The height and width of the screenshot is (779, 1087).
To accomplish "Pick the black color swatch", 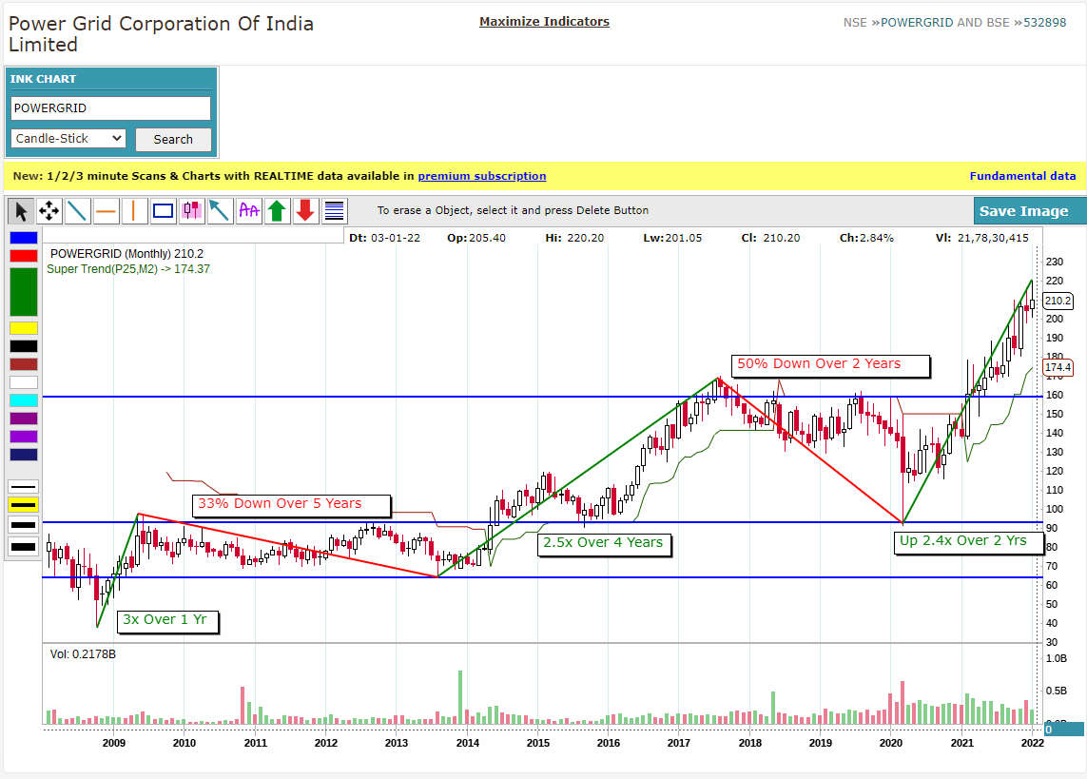I will click(x=24, y=346).
